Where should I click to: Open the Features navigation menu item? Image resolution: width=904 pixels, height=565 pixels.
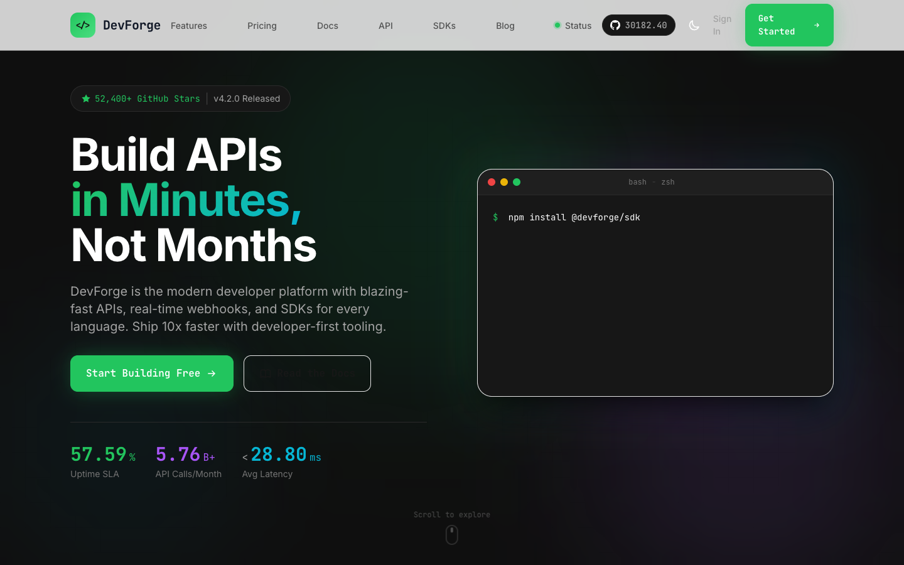[189, 26]
